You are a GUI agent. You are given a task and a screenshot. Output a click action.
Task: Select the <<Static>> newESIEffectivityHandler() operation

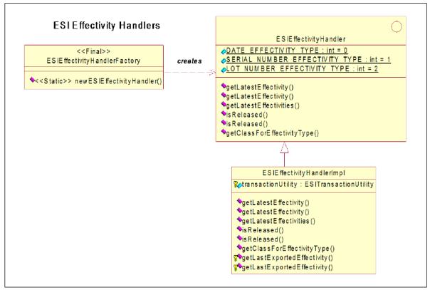[x=98, y=81]
